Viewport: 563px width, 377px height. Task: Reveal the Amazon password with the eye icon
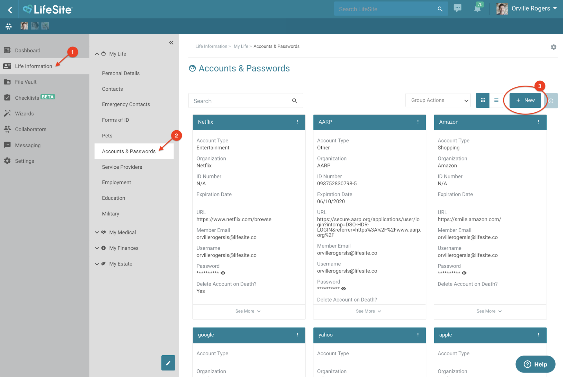click(464, 273)
